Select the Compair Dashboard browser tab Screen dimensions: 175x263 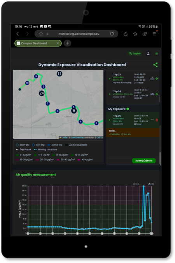point(38,43)
